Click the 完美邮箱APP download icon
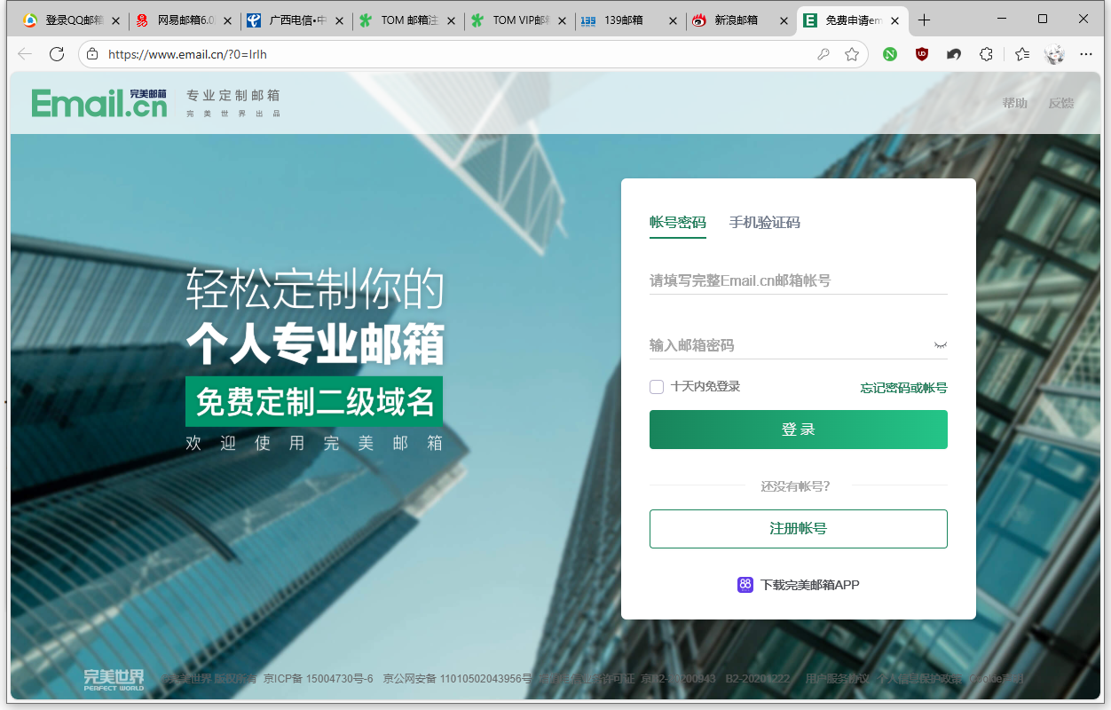This screenshot has width=1111, height=710. tap(745, 585)
